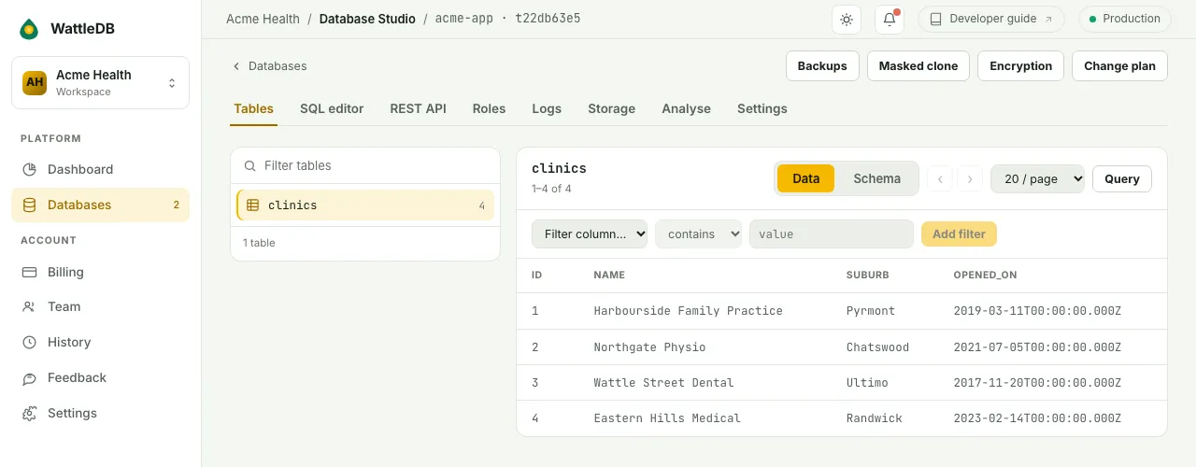Select the Tables tab
This screenshot has height=467, width=1196.
pos(253,108)
